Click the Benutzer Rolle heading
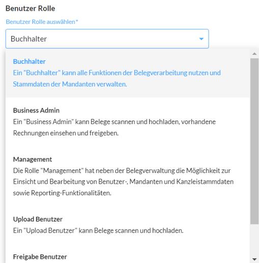 (x=31, y=8)
